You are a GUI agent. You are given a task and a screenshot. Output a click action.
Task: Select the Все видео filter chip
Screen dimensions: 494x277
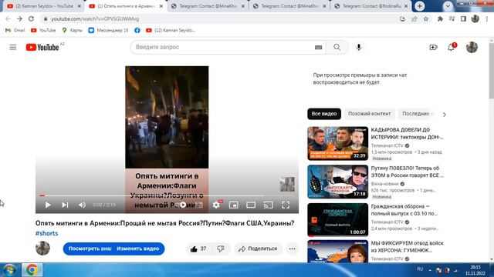pyautogui.click(x=324, y=114)
